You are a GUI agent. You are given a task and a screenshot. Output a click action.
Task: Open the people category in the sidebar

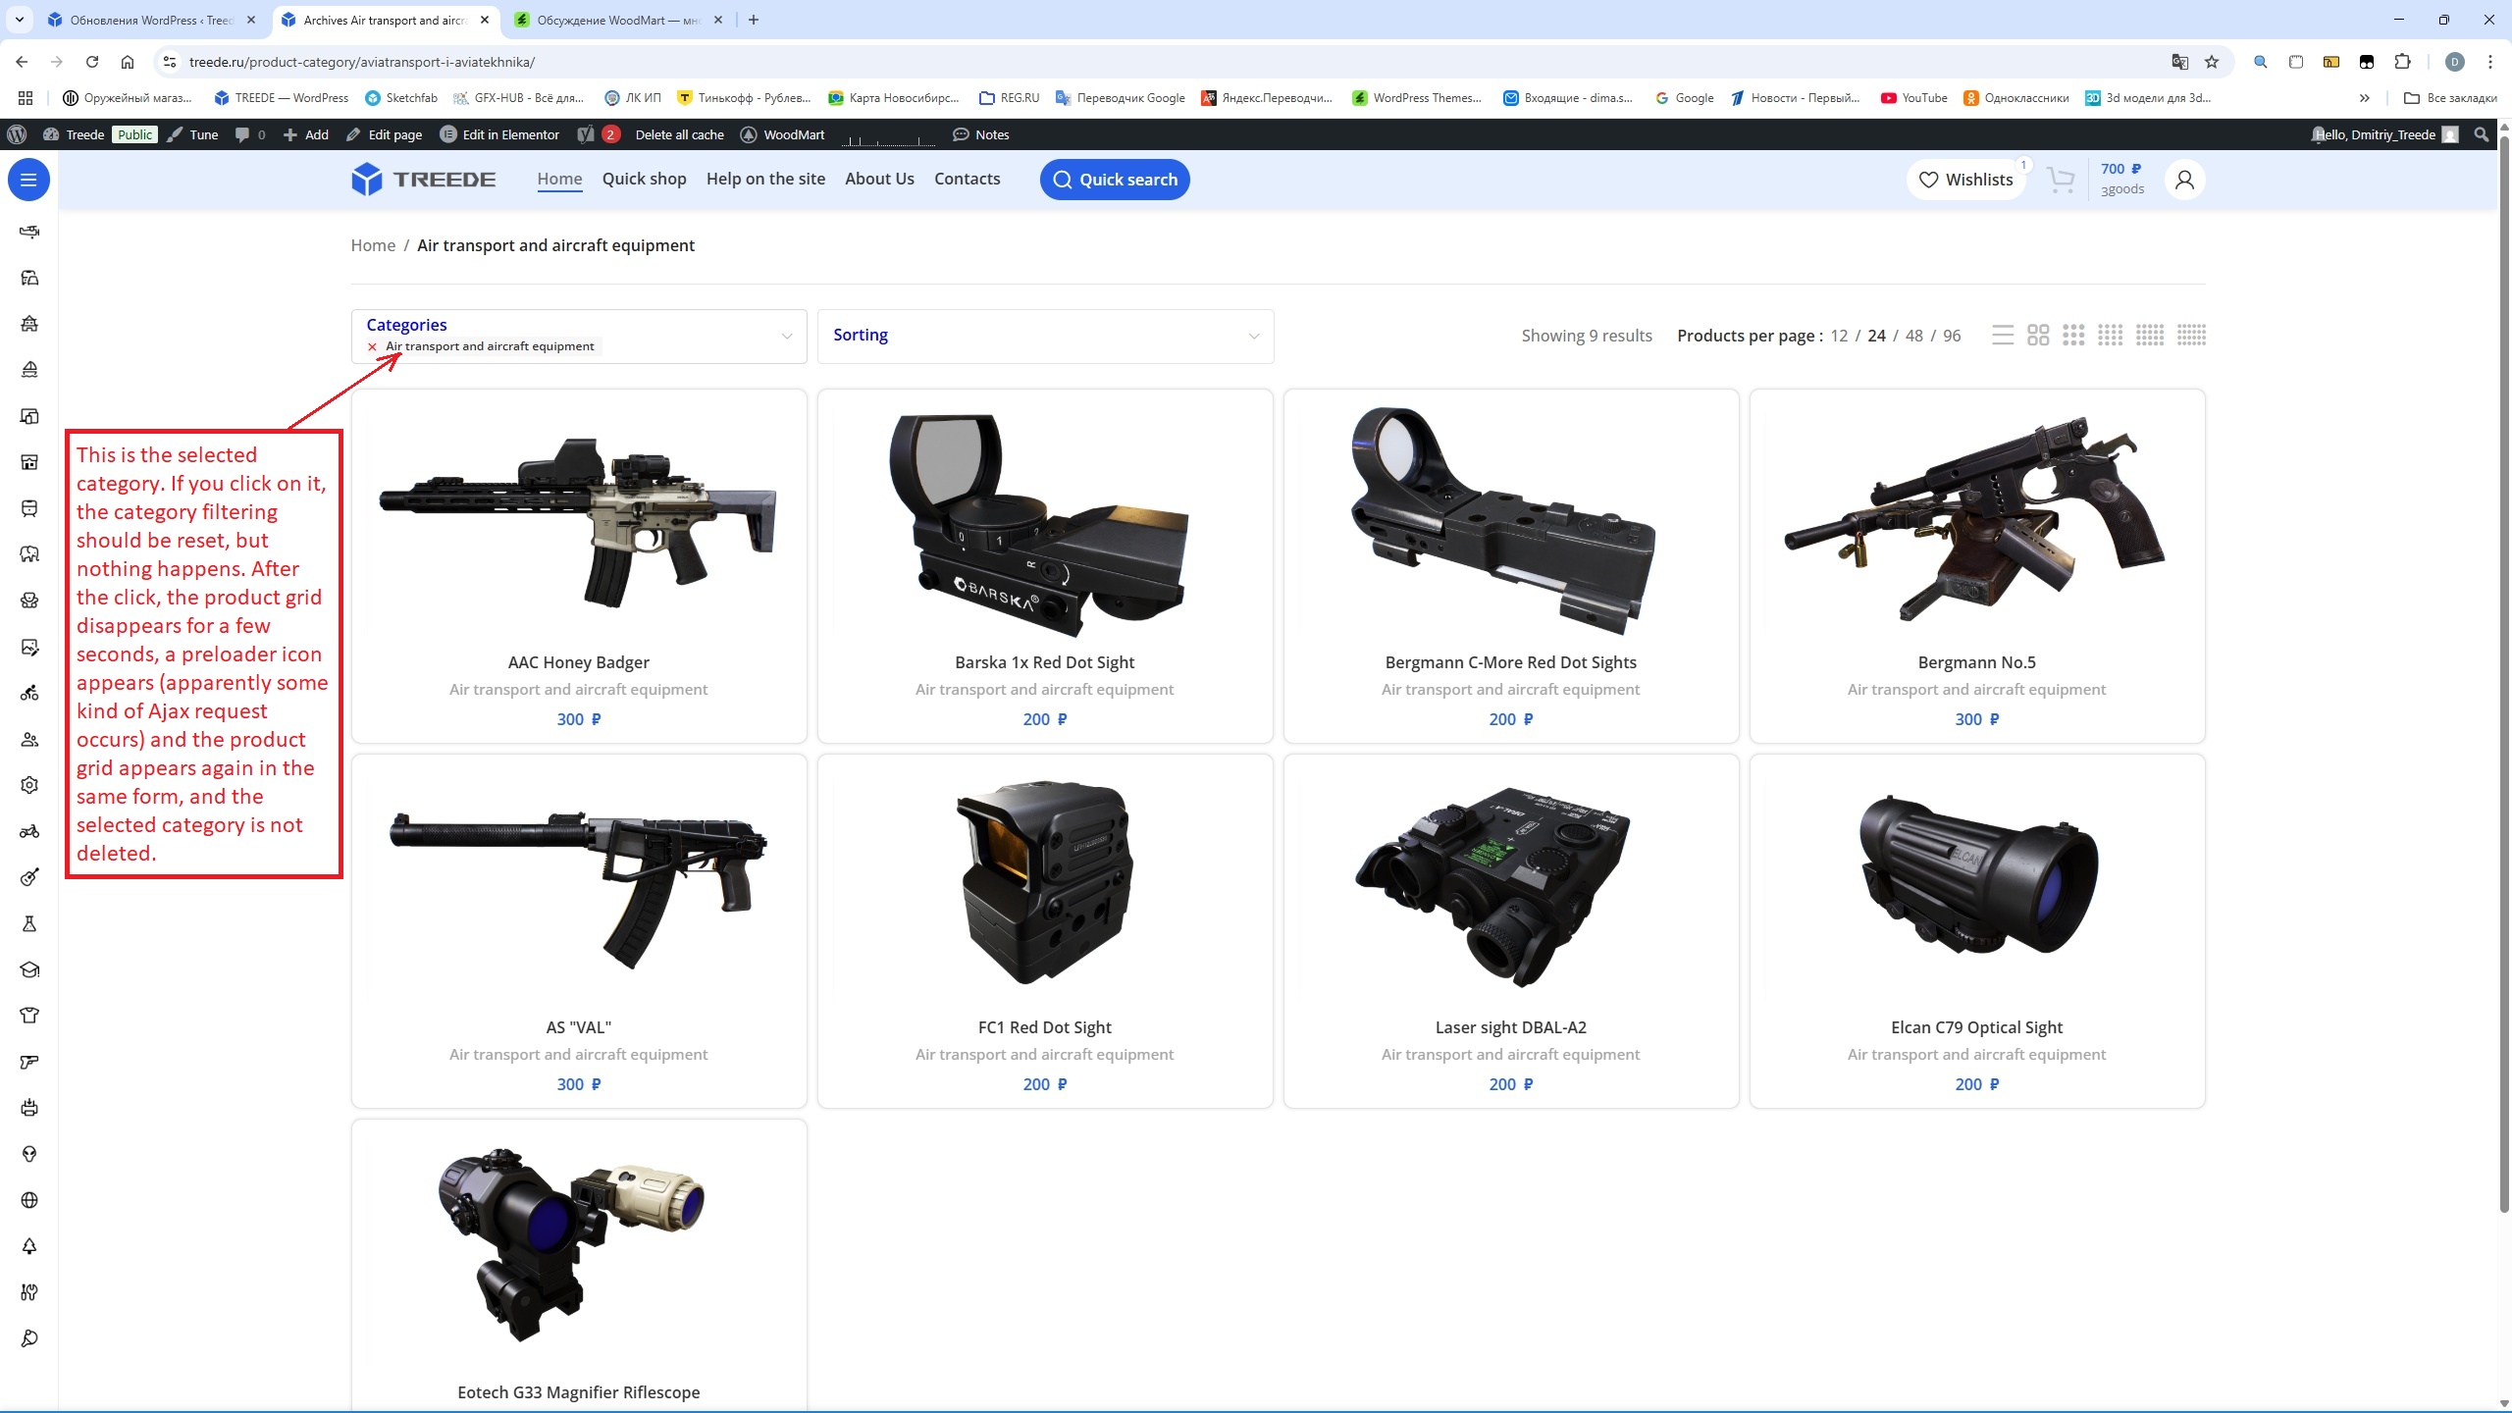click(x=29, y=739)
